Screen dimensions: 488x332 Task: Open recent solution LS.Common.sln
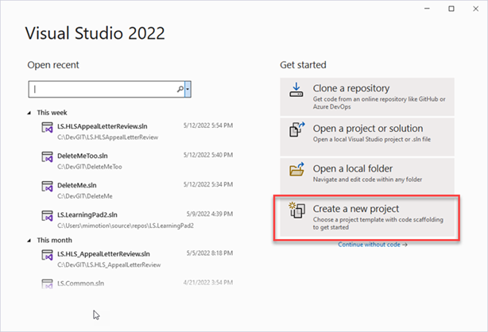(80, 284)
